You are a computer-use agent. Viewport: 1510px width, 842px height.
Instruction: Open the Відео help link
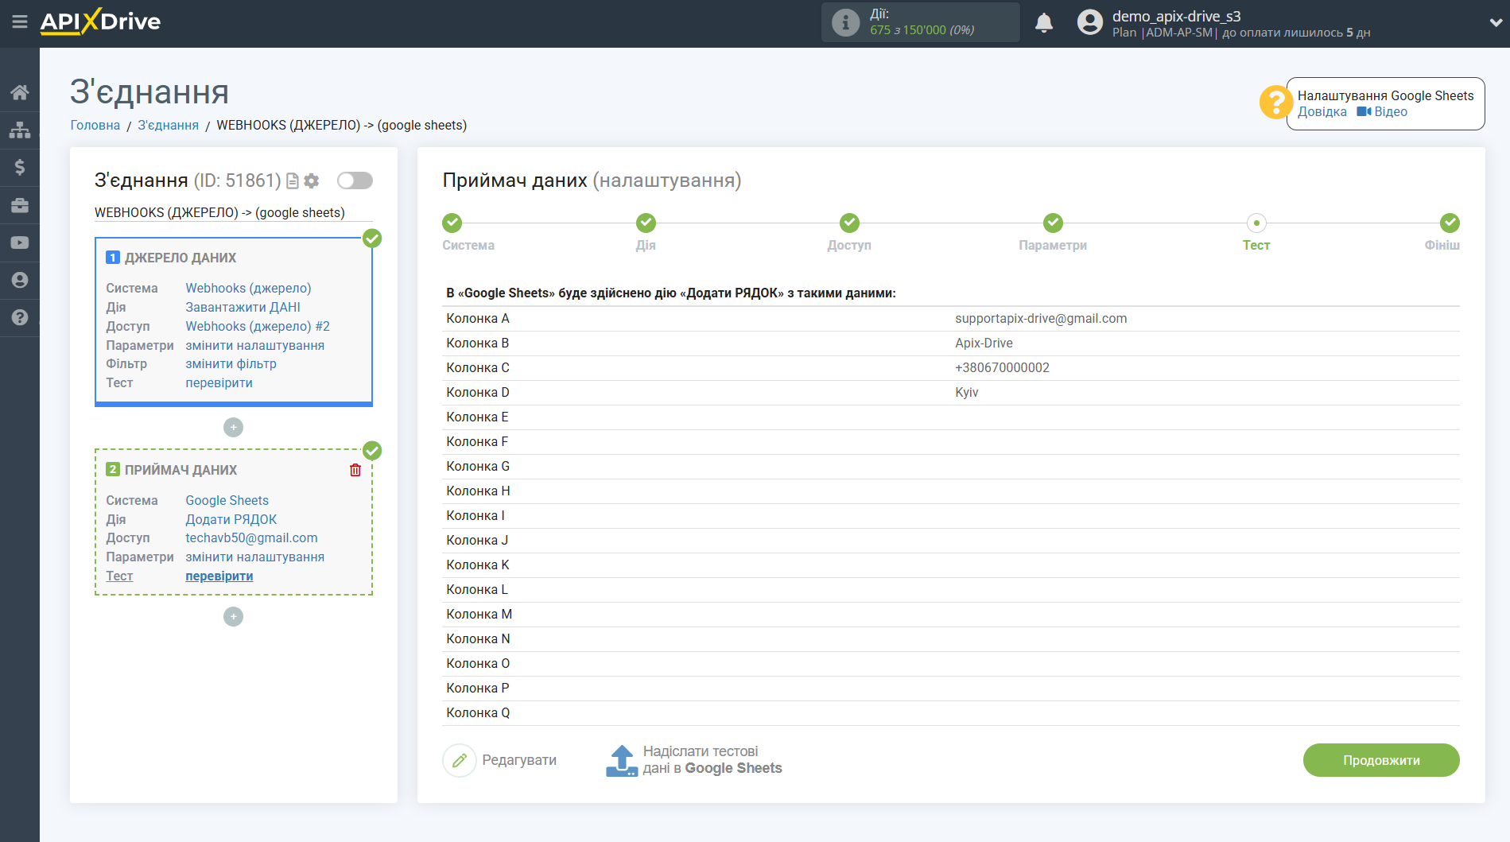point(1382,112)
